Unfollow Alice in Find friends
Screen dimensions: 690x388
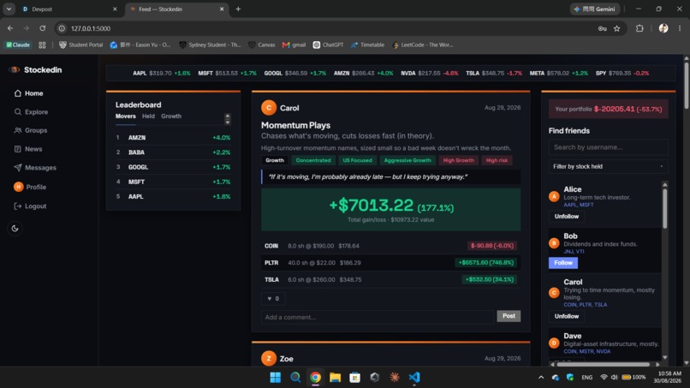tap(567, 217)
